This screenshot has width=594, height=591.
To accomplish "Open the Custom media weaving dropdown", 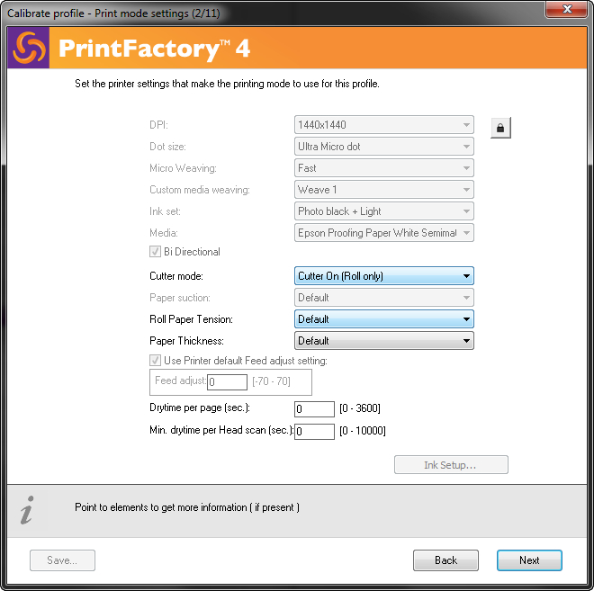I will click(383, 190).
